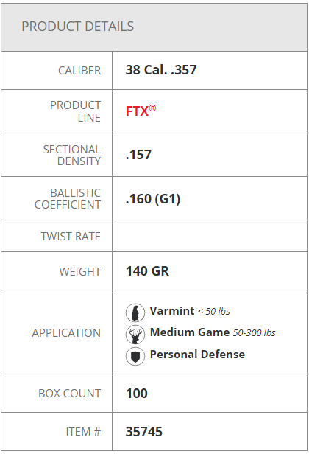Click the registered trademark symbol after FTX

152,108
